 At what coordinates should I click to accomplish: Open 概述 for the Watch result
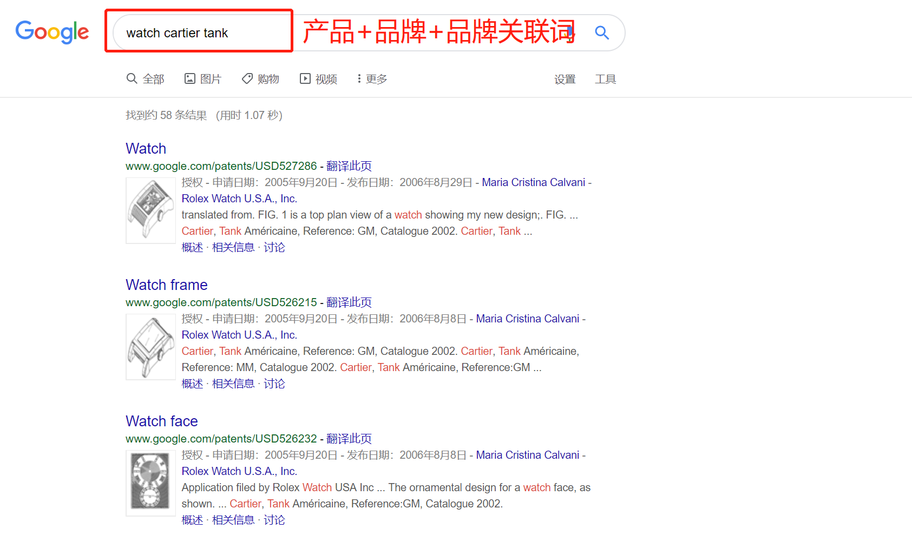[x=192, y=247]
